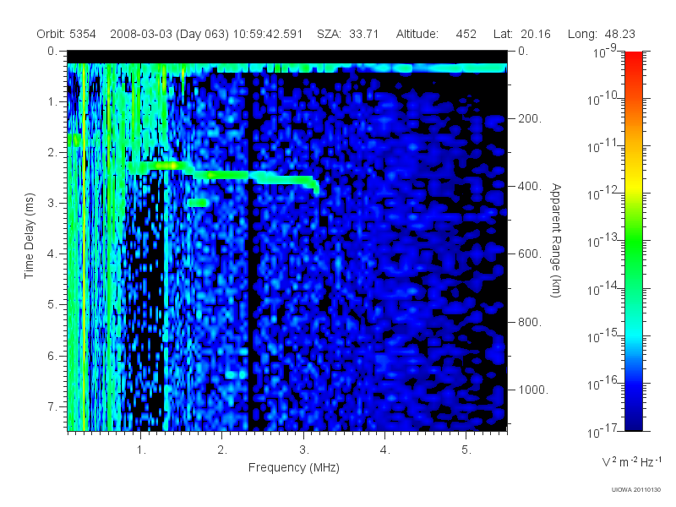This screenshot has height=507, width=676.
Task: Click the isolated green echo blob near 3 ms
Action: [199, 203]
